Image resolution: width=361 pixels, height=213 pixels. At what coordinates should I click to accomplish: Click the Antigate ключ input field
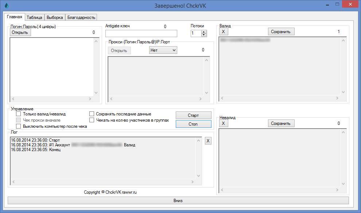tap(141, 33)
